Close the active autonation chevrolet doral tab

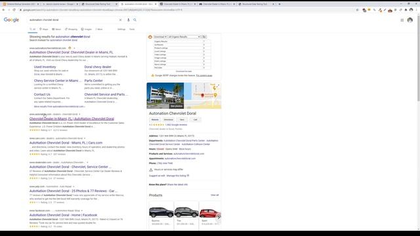(156, 4)
